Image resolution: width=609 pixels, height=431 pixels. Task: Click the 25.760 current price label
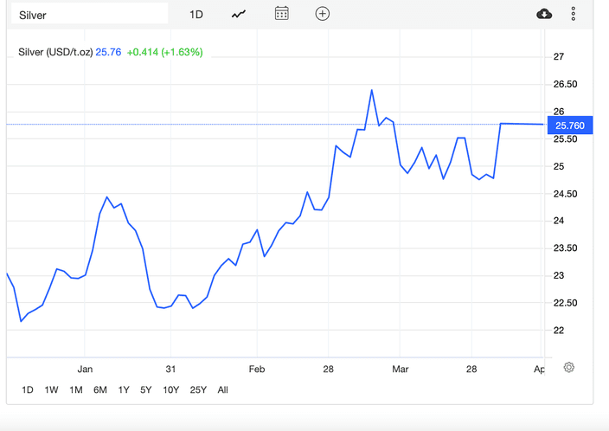pos(570,125)
